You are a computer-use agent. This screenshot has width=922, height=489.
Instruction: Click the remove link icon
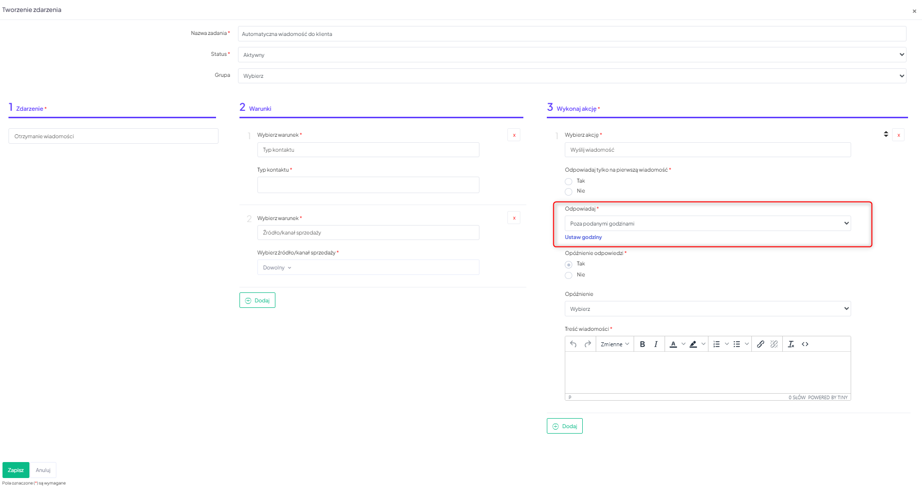point(774,344)
